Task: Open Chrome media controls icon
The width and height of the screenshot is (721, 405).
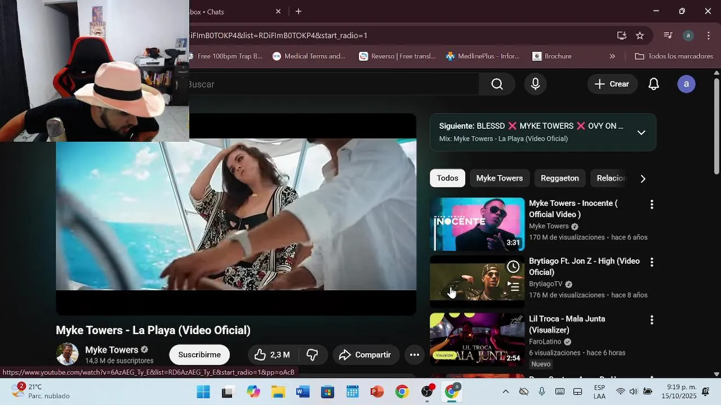Action: pyautogui.click(x=668, y=35)
